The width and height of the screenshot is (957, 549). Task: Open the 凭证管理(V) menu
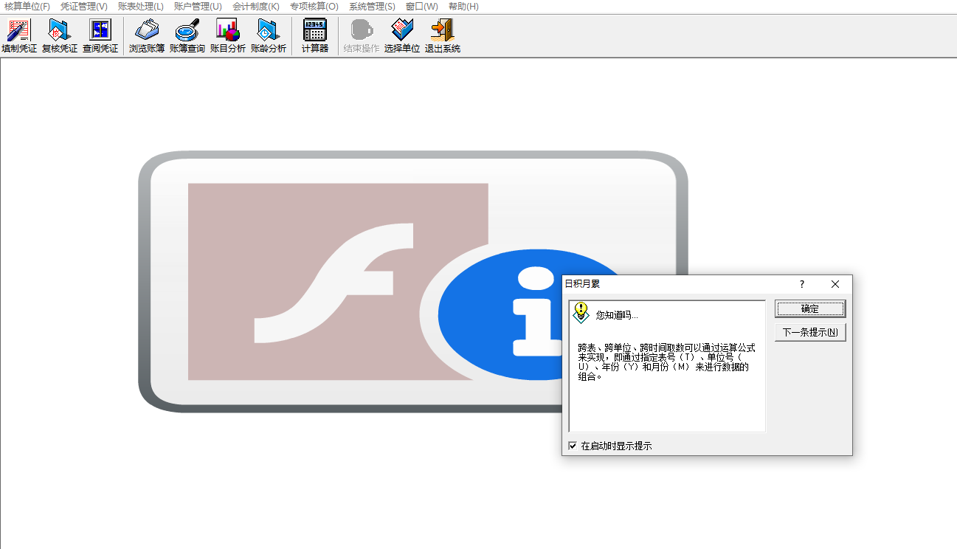(83, 7)
